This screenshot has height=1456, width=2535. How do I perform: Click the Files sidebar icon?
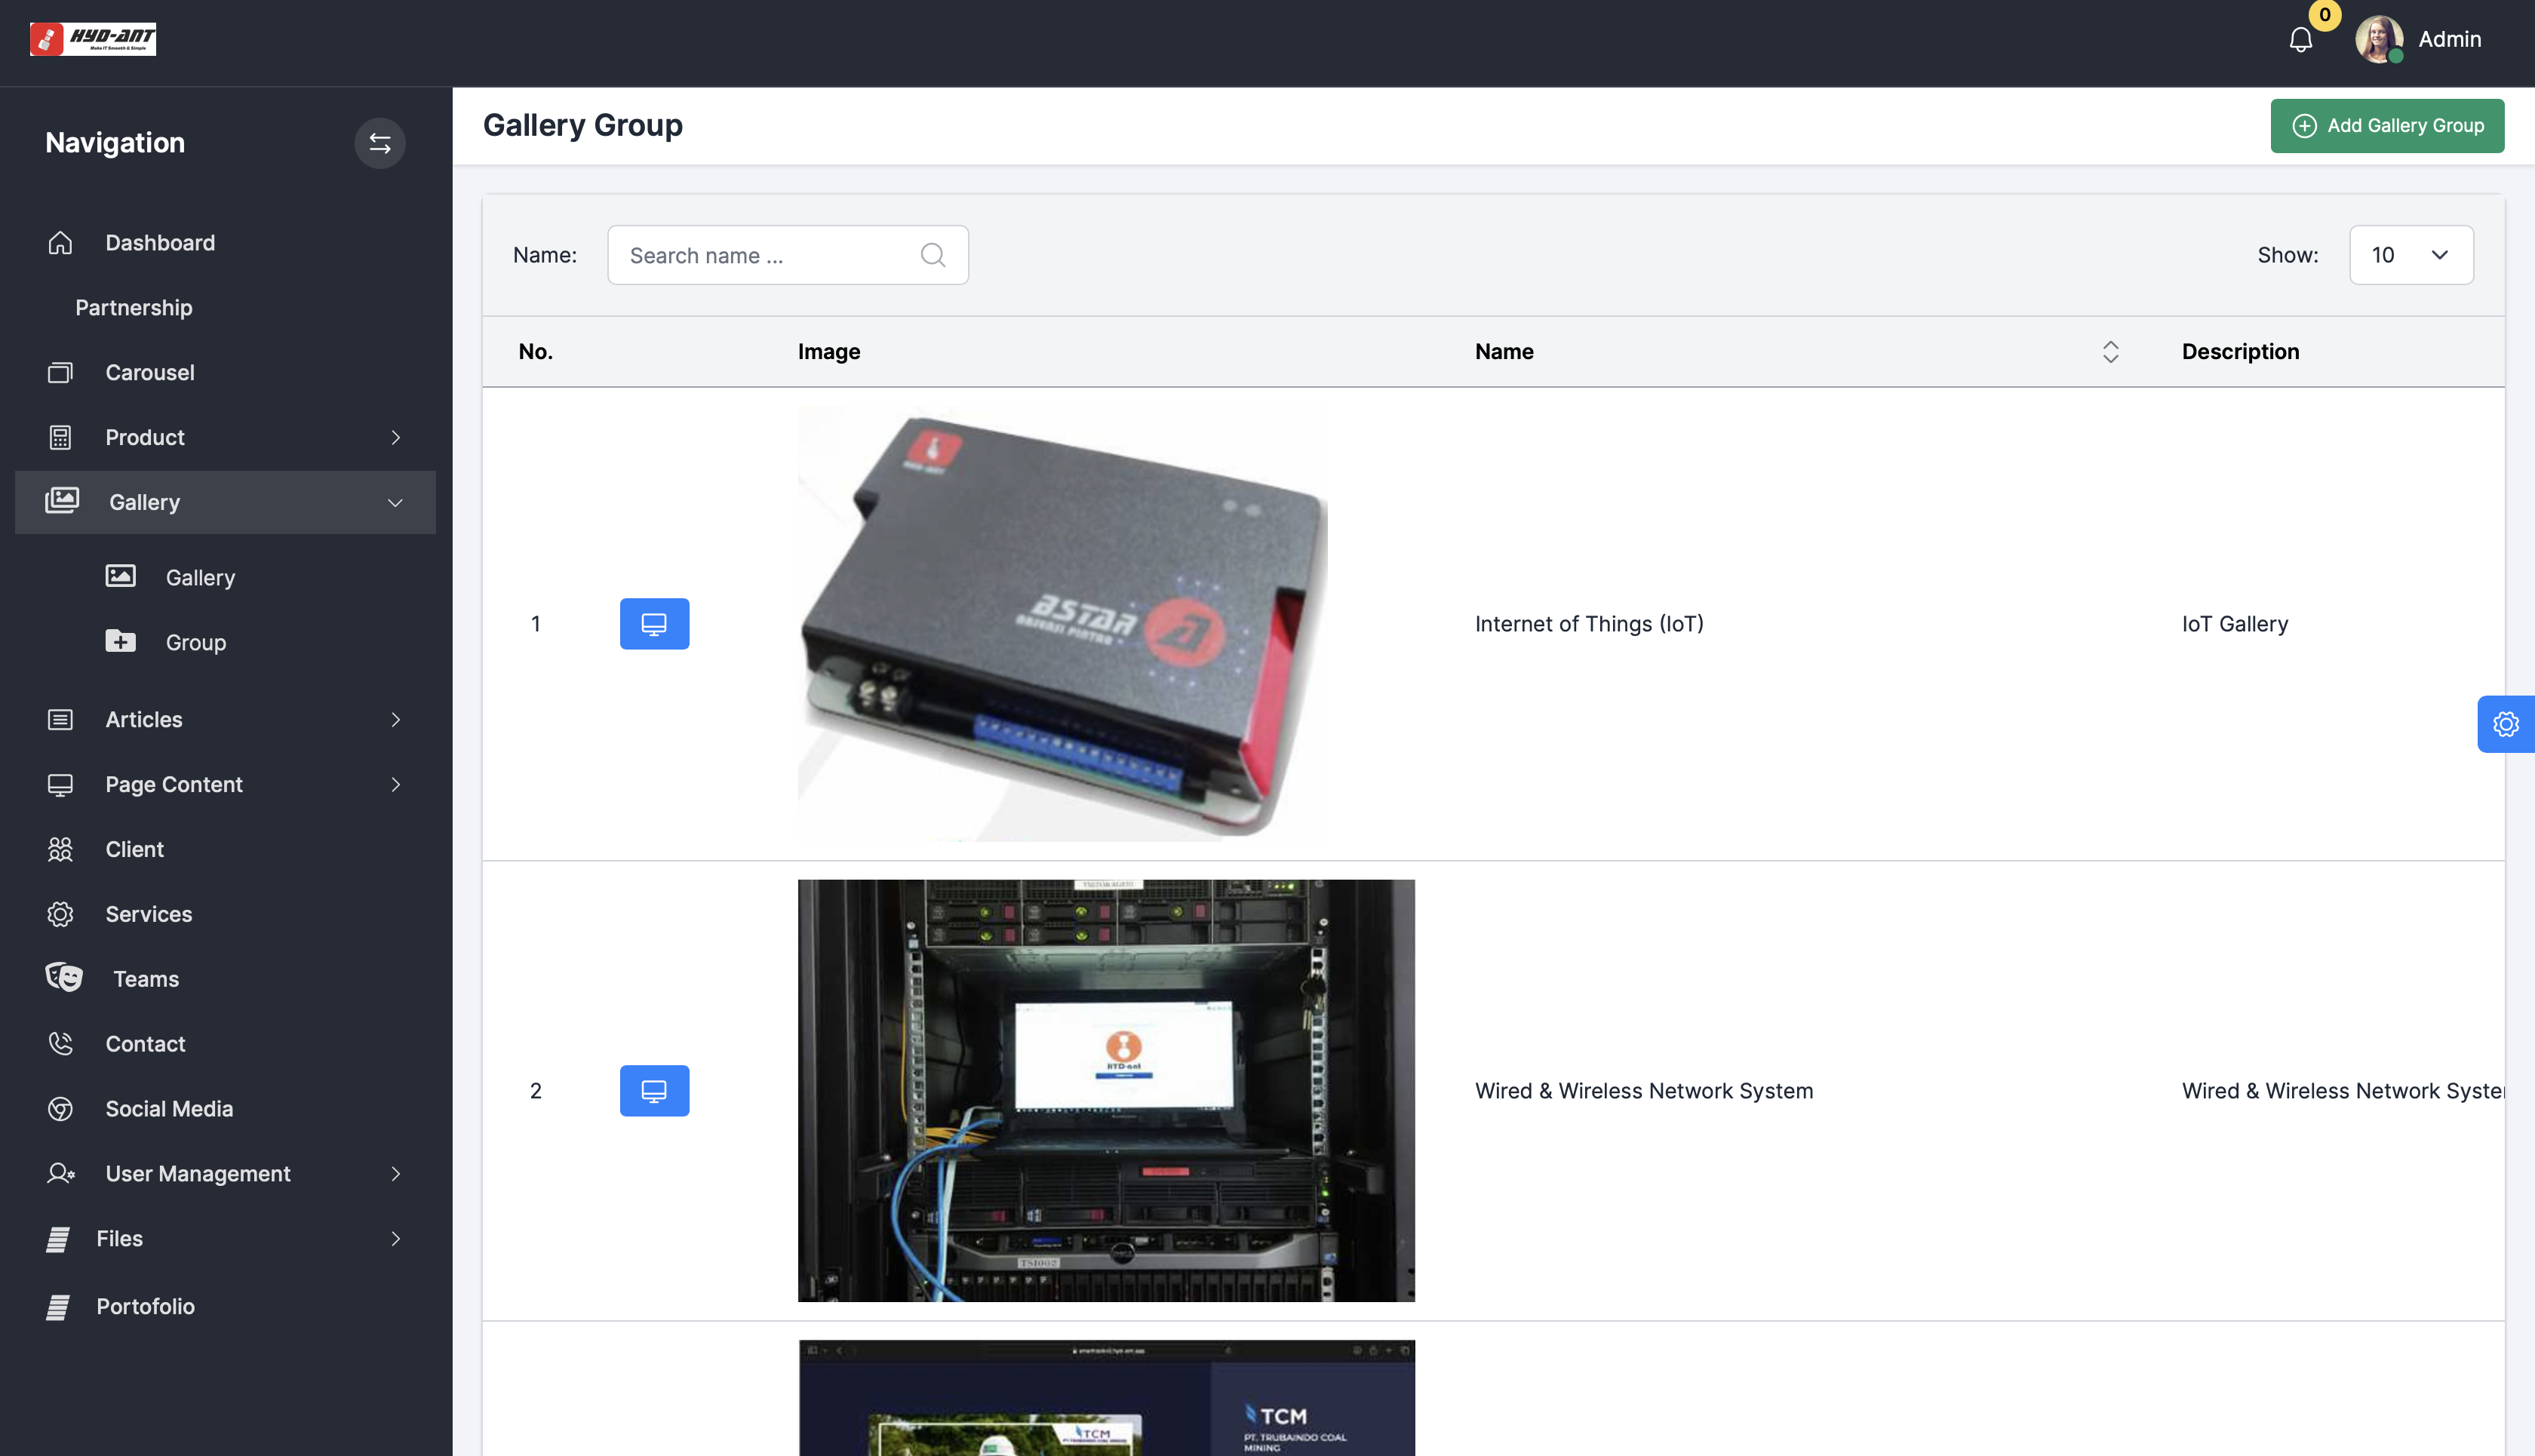point(57,1239)
